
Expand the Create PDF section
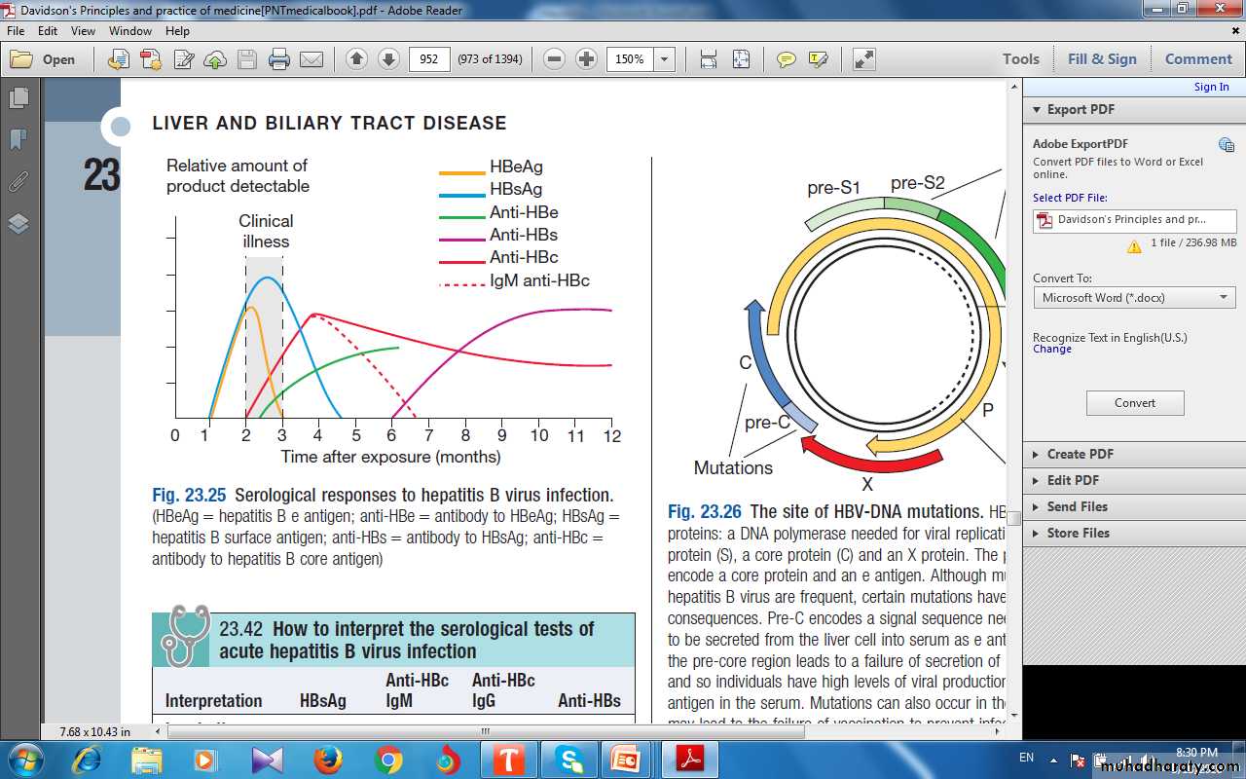(x=1080, y=454)
